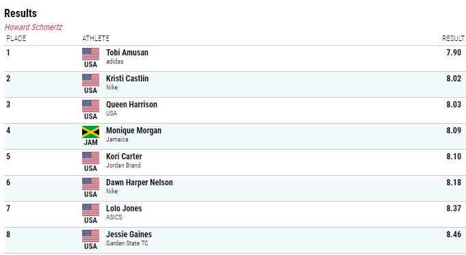The height and width of the screenshot is (255, 466).
Task: Select Queen Harrison name
Action: pyautogui.click(x=131, y=105)
